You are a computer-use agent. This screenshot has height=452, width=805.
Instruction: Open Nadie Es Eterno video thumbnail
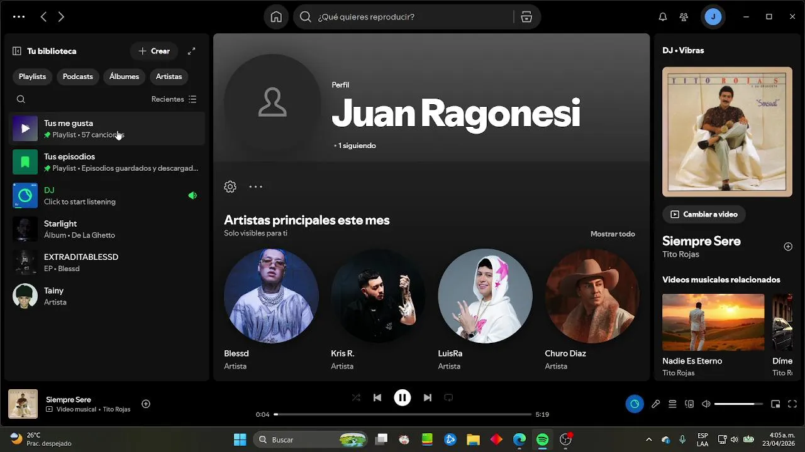click(713, 322)
